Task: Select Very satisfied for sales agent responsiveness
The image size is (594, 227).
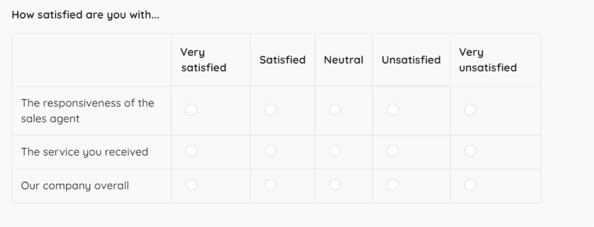Action: [x=191, y=110]
